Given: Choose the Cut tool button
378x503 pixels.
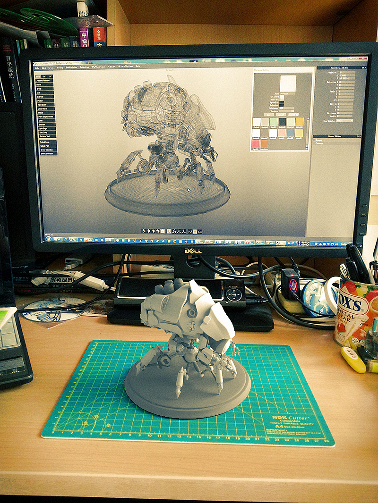Looking at the screenshot, I should (x=45, y=92).
